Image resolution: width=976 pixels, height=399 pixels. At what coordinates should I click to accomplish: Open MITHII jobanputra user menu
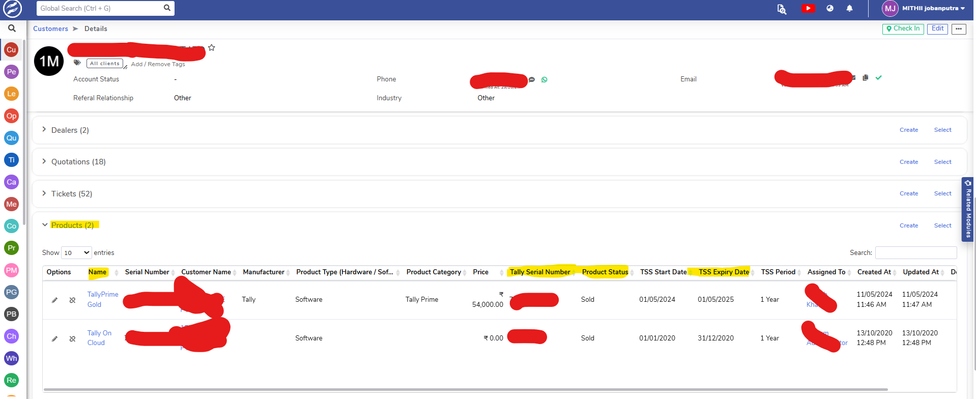click(x=924, y=8)
